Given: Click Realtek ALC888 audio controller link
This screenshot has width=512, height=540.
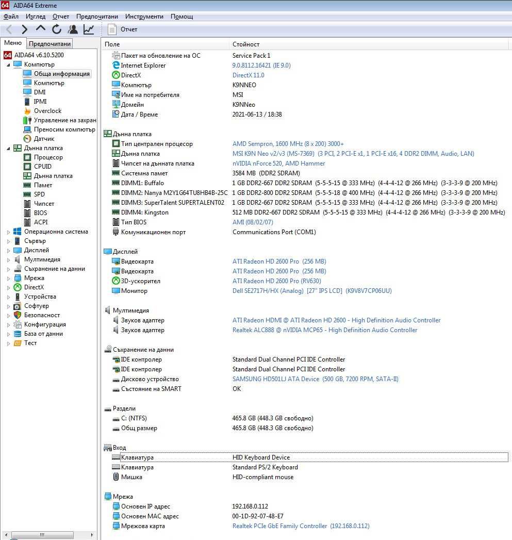Looking at the screenshot, I should point(325,330).
